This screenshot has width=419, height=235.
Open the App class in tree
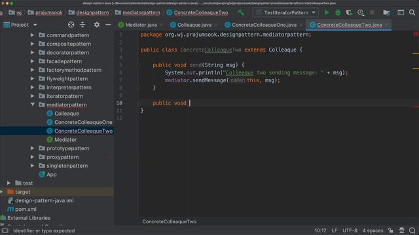tap(51, 174)
